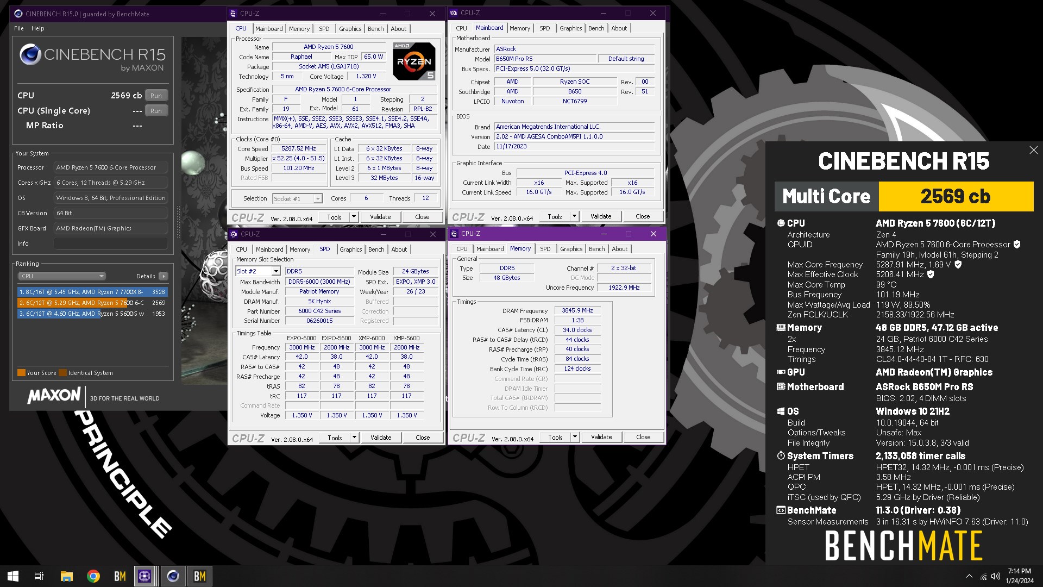
Task: Open Memory tab in SPD window
Action: (300, 249)
